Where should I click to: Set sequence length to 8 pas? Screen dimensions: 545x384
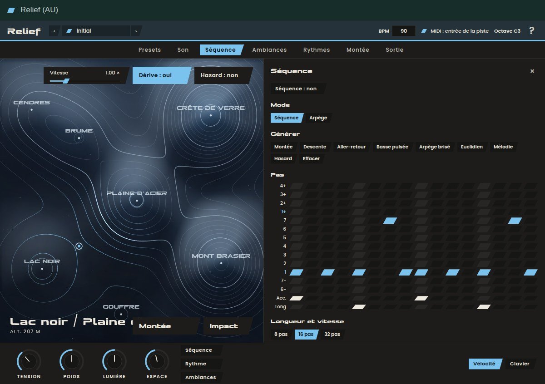pyautogui.click(x=282, y=335)
